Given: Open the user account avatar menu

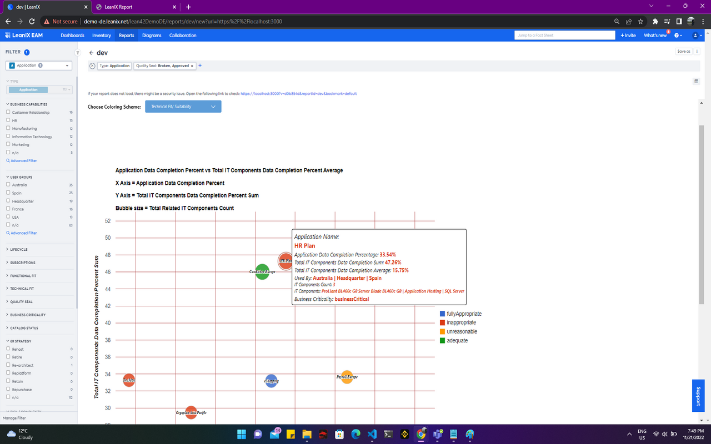Looking at the screenshot, I should [696, 36].
